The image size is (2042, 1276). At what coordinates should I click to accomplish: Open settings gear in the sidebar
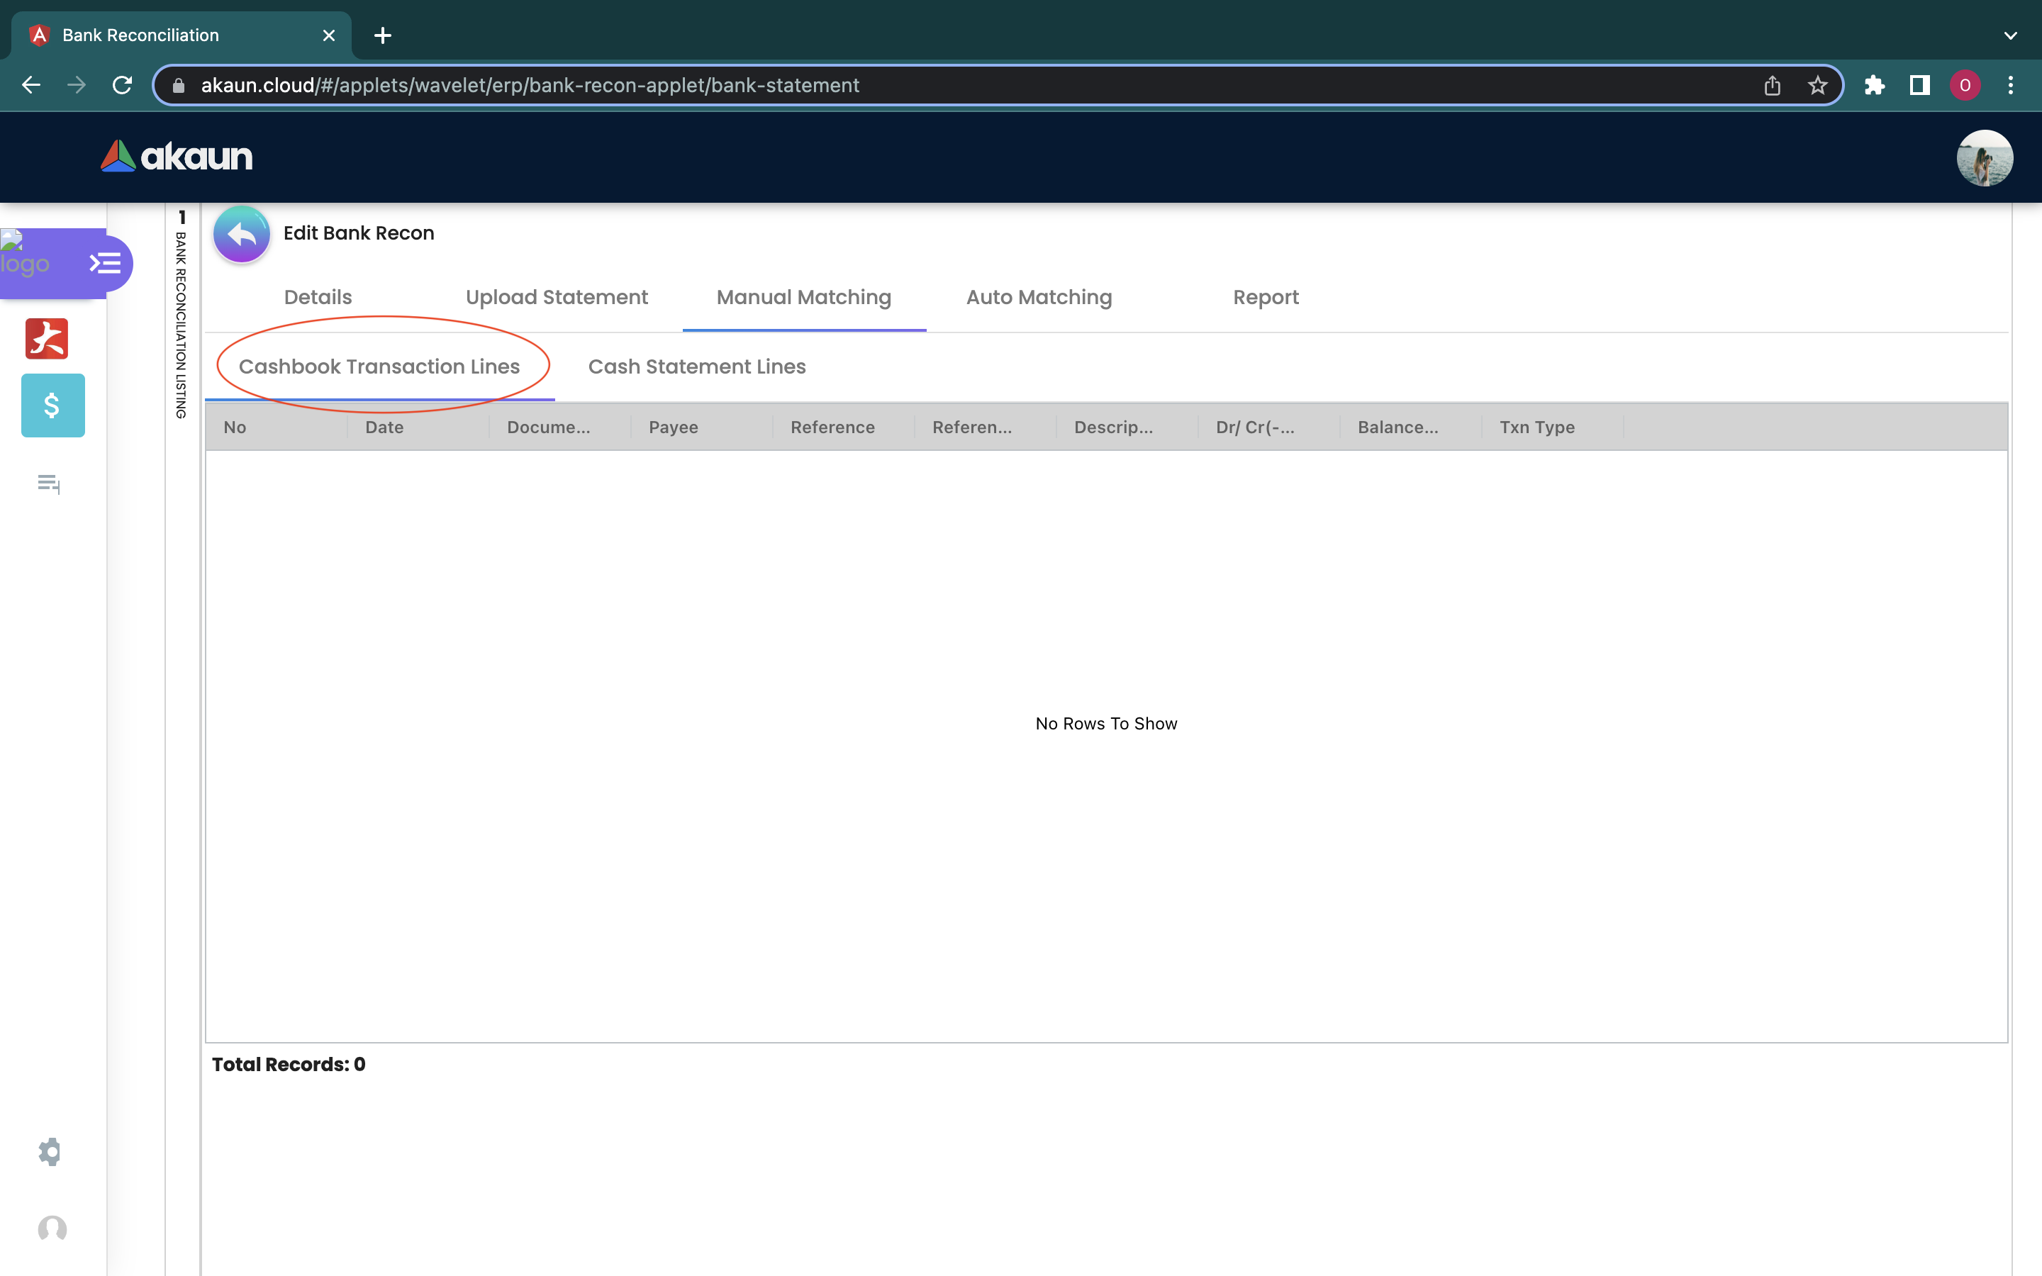[50, 1151]
